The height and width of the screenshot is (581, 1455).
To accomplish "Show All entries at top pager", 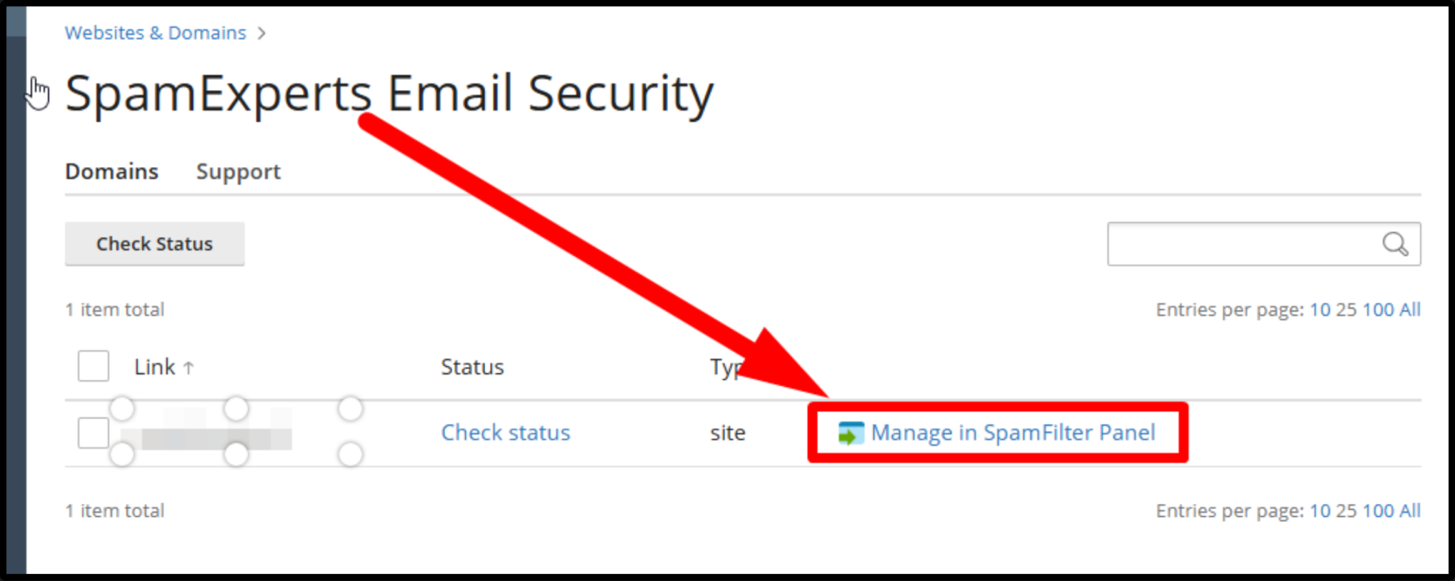I will pyautogui.click(x=1410, y=310).
